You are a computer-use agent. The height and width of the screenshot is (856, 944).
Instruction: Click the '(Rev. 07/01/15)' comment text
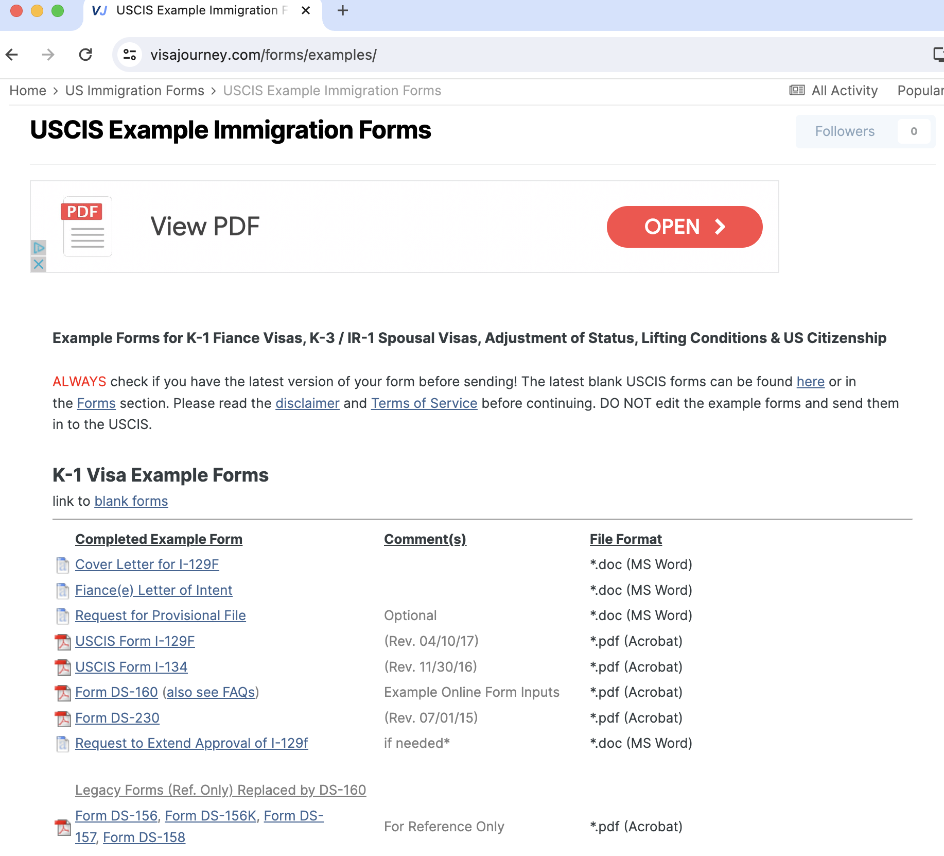pos(431,718)
